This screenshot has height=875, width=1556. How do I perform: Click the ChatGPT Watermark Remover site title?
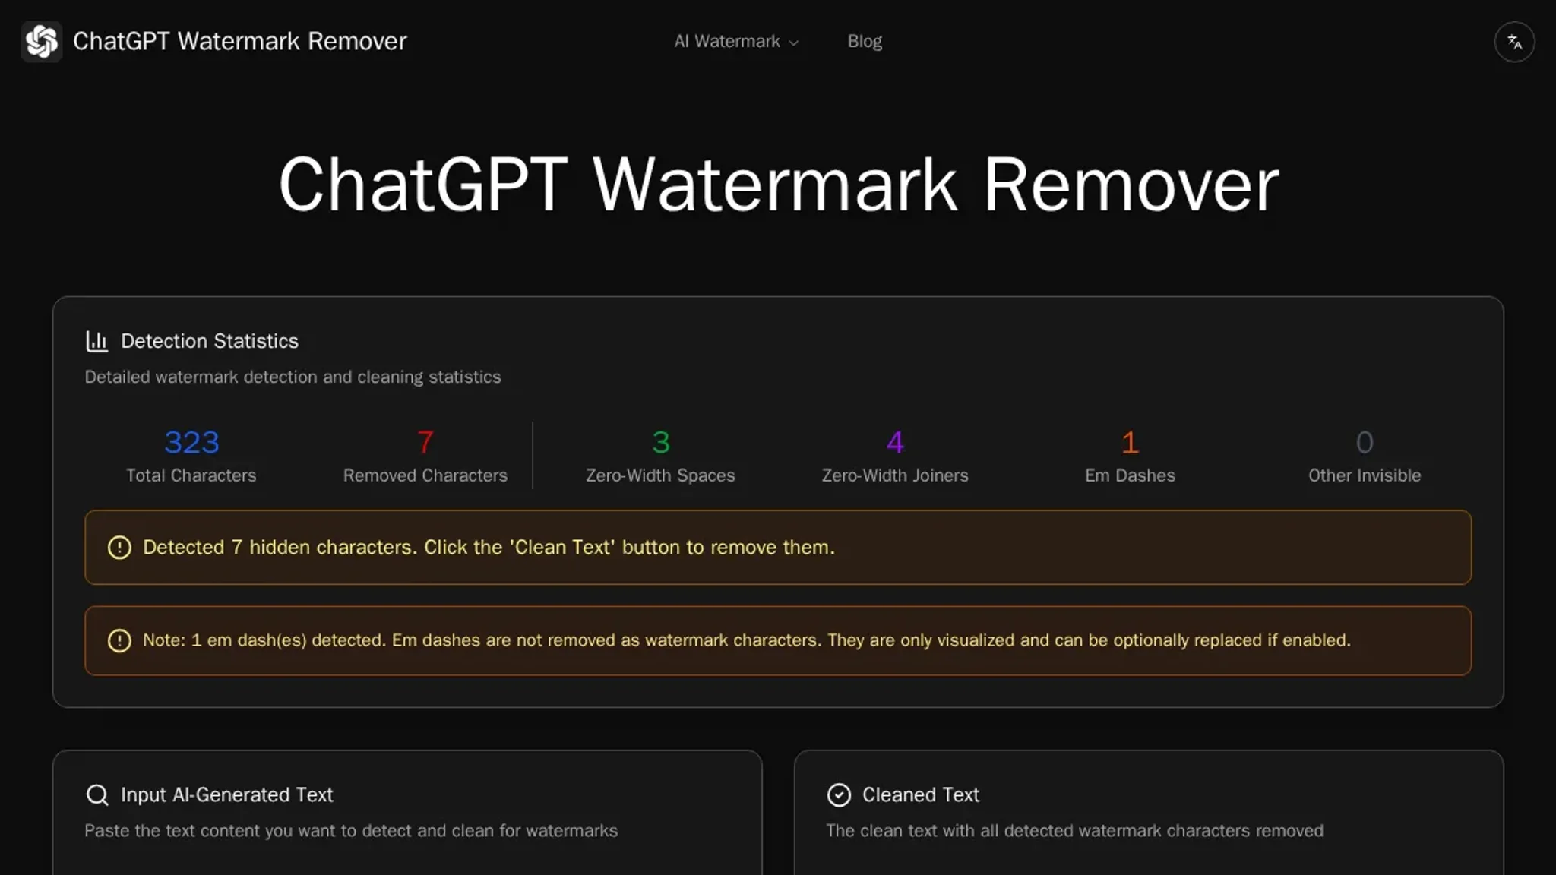click(240, 41)
